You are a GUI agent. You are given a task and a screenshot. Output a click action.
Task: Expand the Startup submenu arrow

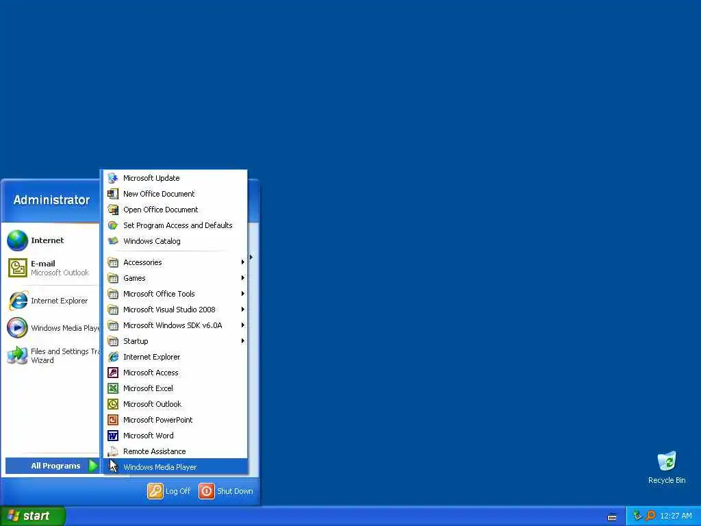(243, 341)
